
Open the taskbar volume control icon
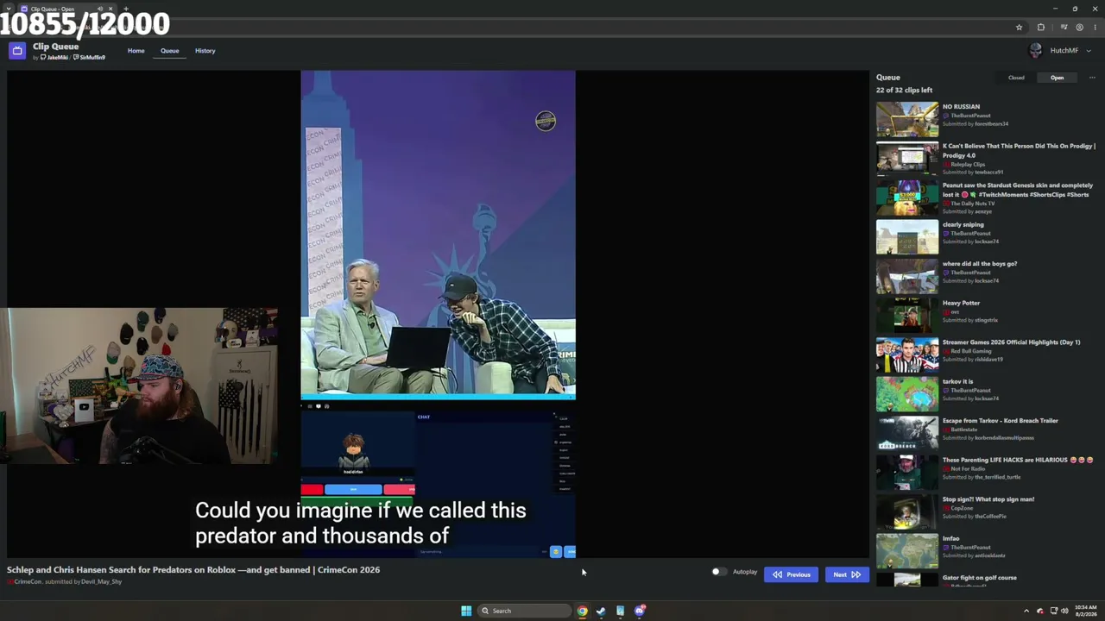(1064, 611)
